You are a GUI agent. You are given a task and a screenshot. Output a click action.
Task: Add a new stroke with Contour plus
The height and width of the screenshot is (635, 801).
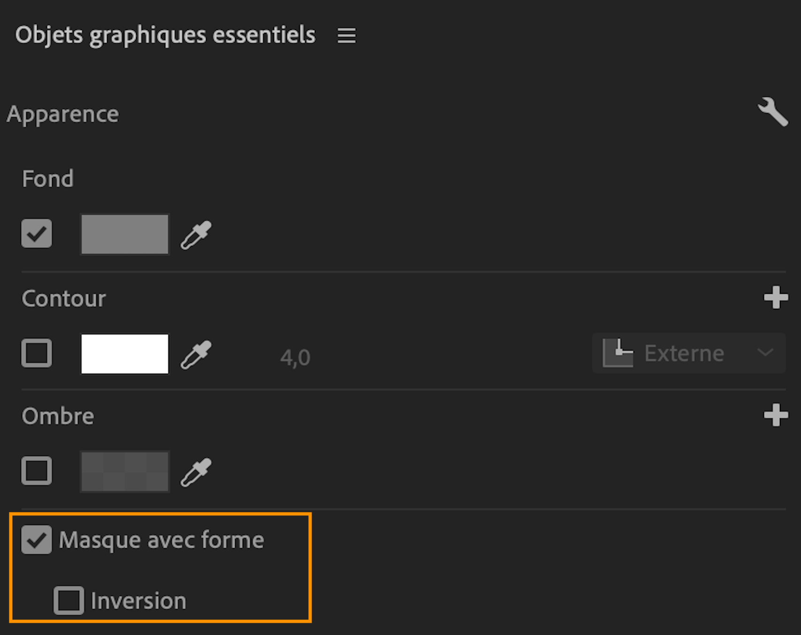776,298
